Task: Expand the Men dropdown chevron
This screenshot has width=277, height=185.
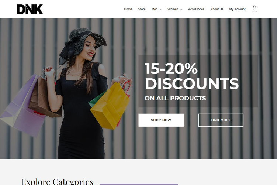Action: pos(160,9)
